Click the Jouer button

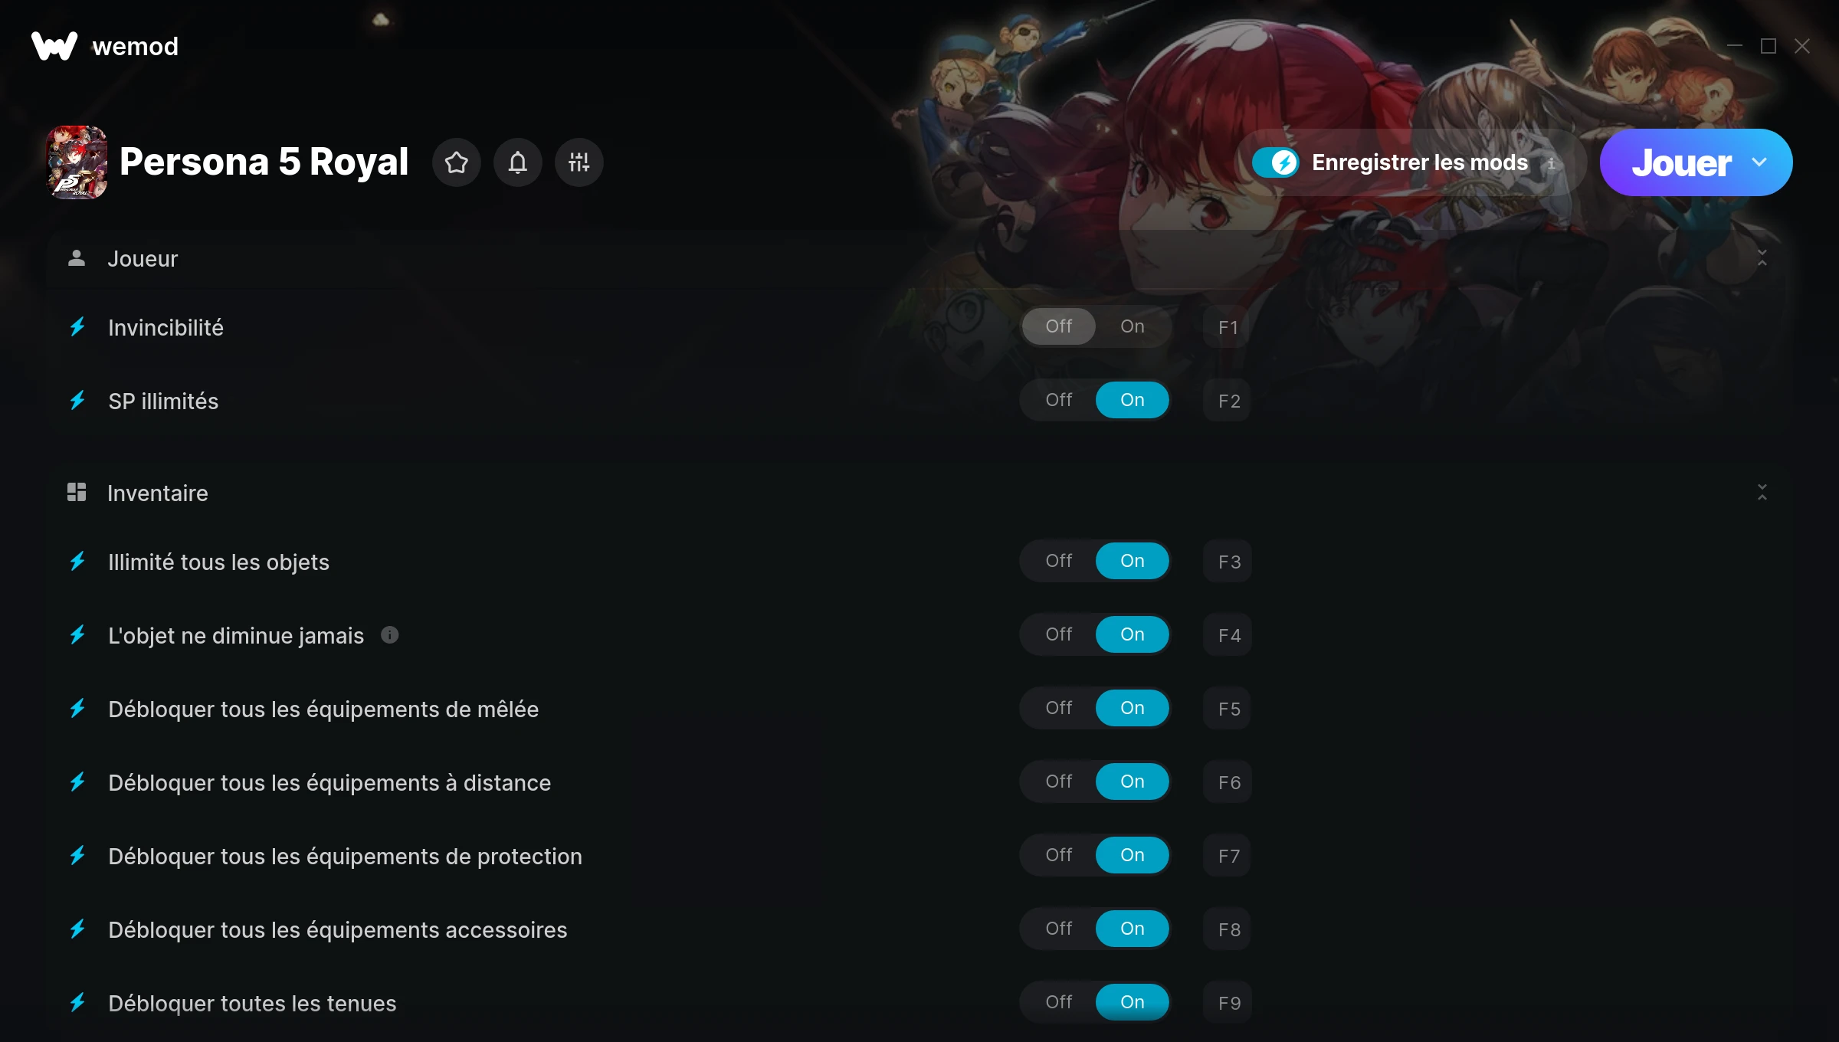pyautogui.click(x=1681, y=162)
